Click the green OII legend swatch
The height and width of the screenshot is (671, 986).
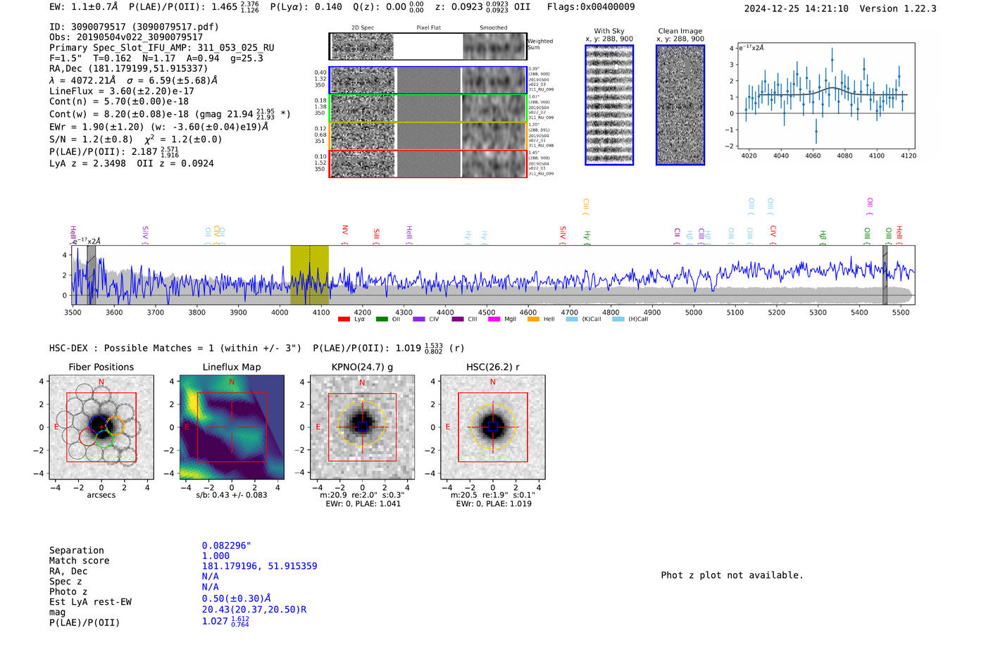(x=382, y=320)
